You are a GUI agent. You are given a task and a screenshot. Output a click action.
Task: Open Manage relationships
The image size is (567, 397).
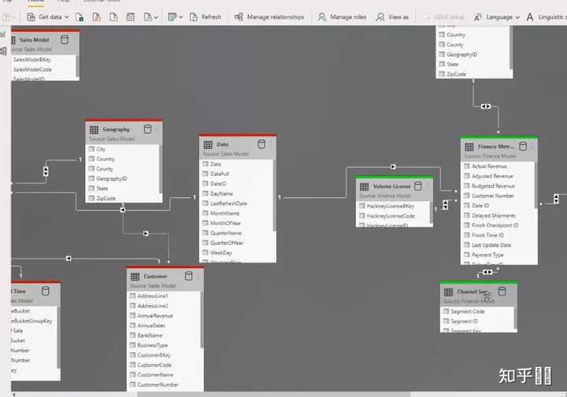(269, 17)
